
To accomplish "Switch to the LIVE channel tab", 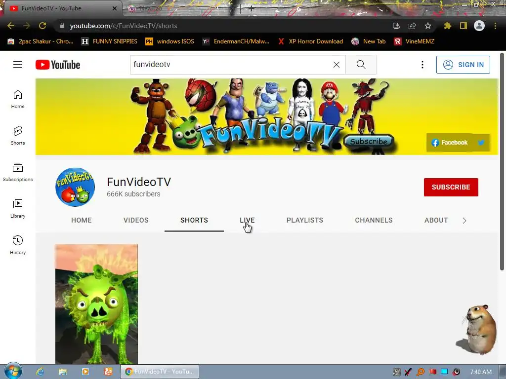I will tap(247, 220).
